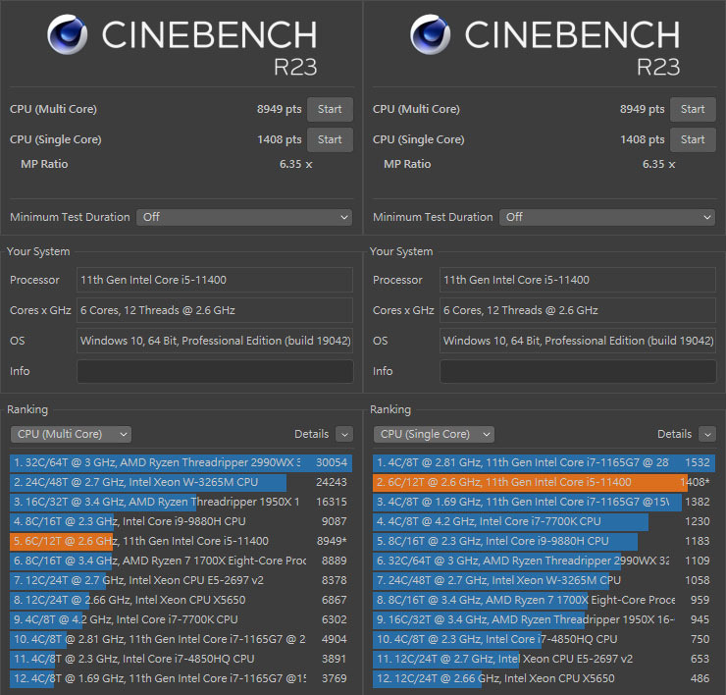Start the Single Core test in left window
Screen dimensions: 726x695
click(330, 140)
